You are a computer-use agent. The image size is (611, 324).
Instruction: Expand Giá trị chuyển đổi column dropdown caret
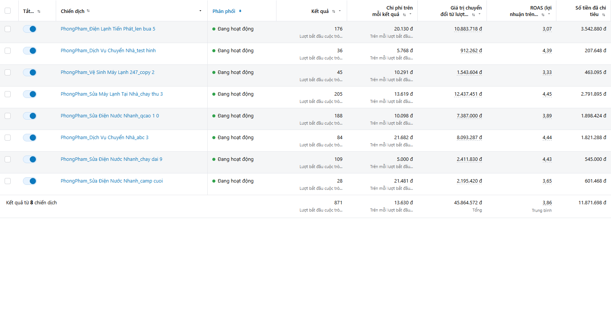(480, 14)
